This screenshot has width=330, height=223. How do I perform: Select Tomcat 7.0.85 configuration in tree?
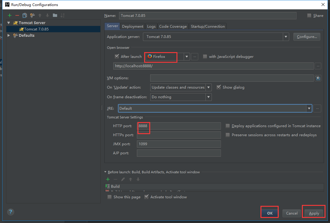click(53, 29)
